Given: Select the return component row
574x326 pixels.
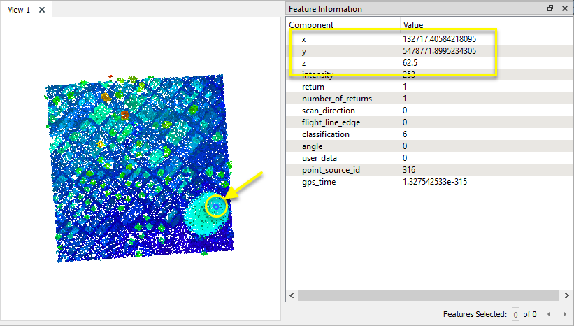Looking at the screenshot, I should (429, 87).
